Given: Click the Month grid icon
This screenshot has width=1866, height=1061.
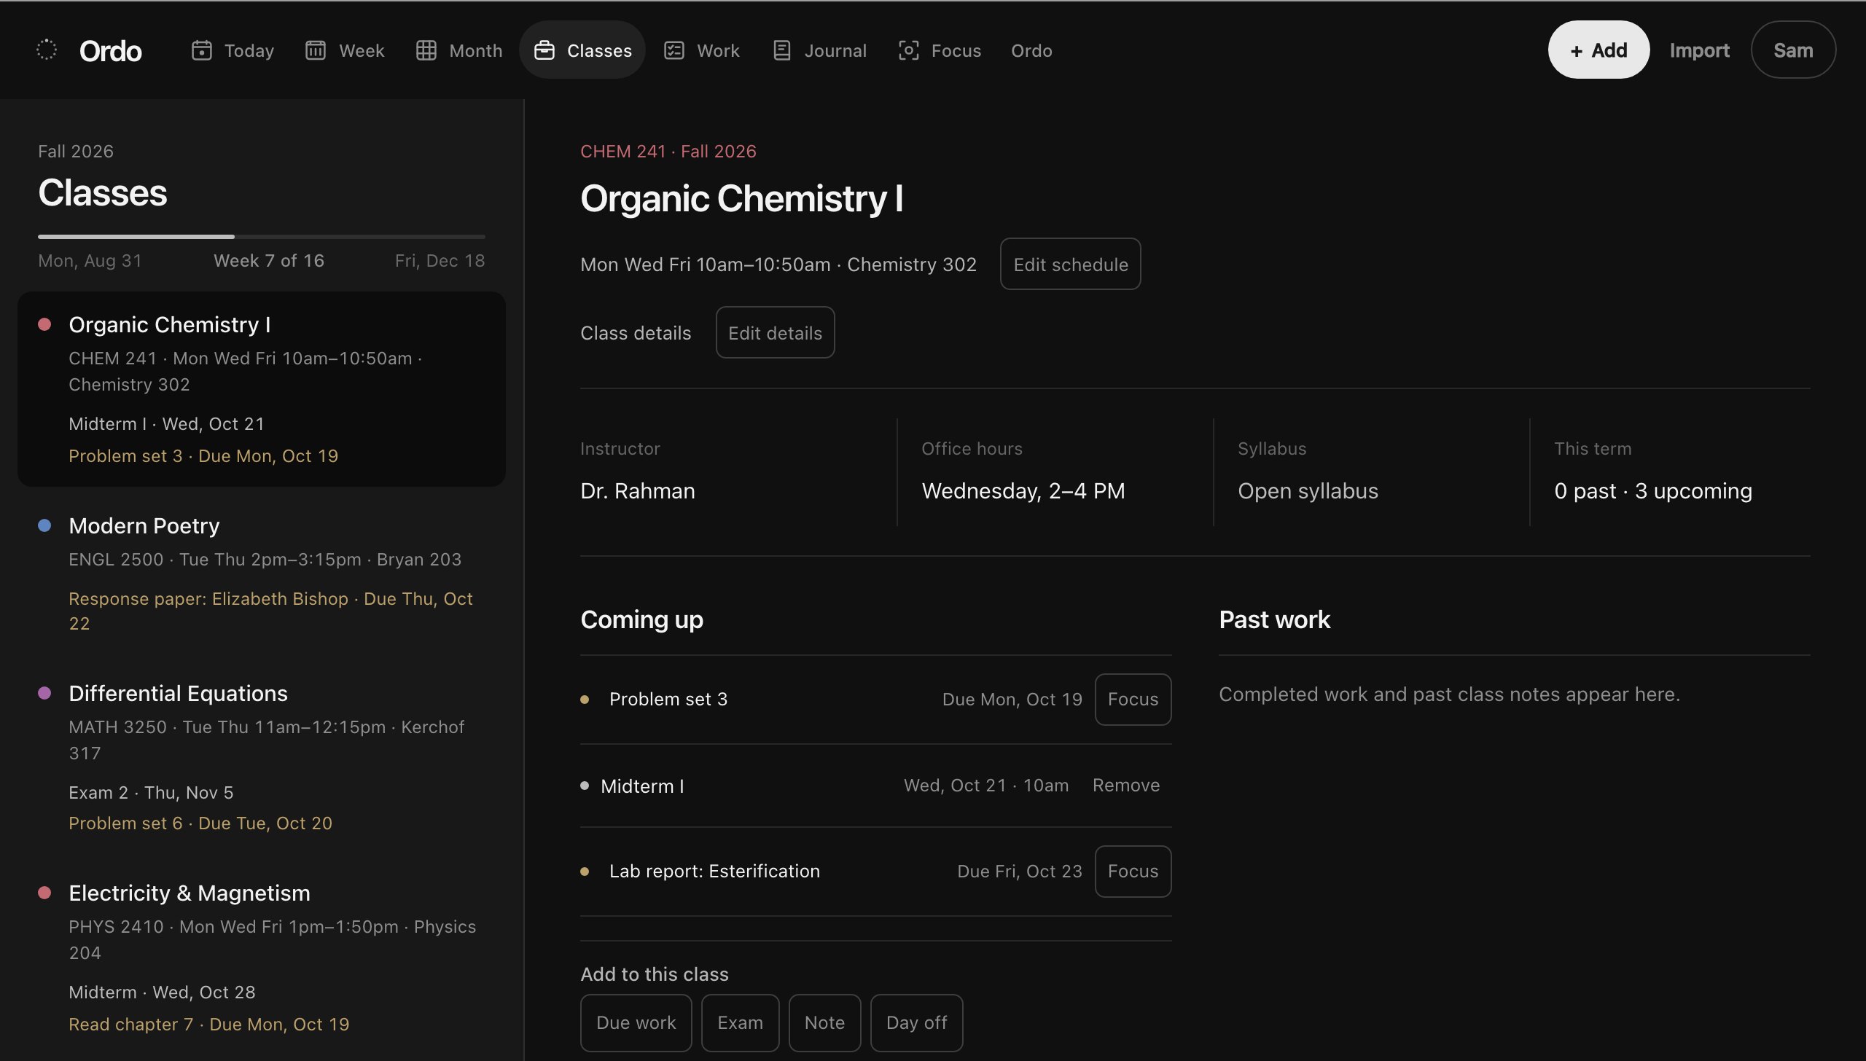Looking at the screenshot, I should pyautogui.click(x=426, y=50).
